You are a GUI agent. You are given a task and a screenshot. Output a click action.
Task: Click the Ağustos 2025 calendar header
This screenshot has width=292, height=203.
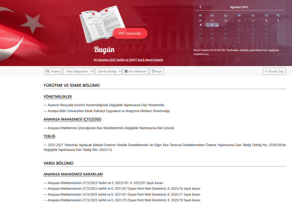click(x=239, y=7)
